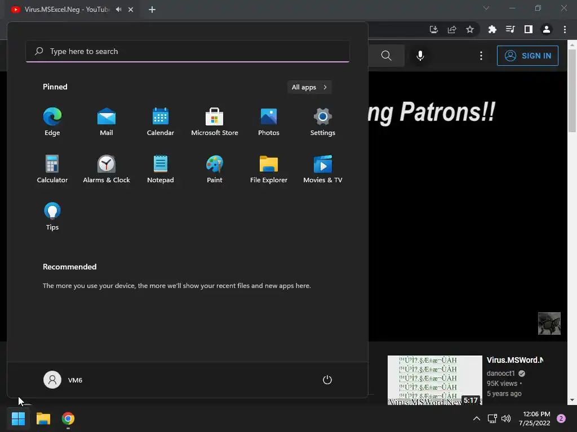577x432 pixels.
Task: Open the Virus.MSWord video thumbnail
Action: click(434, 380)
